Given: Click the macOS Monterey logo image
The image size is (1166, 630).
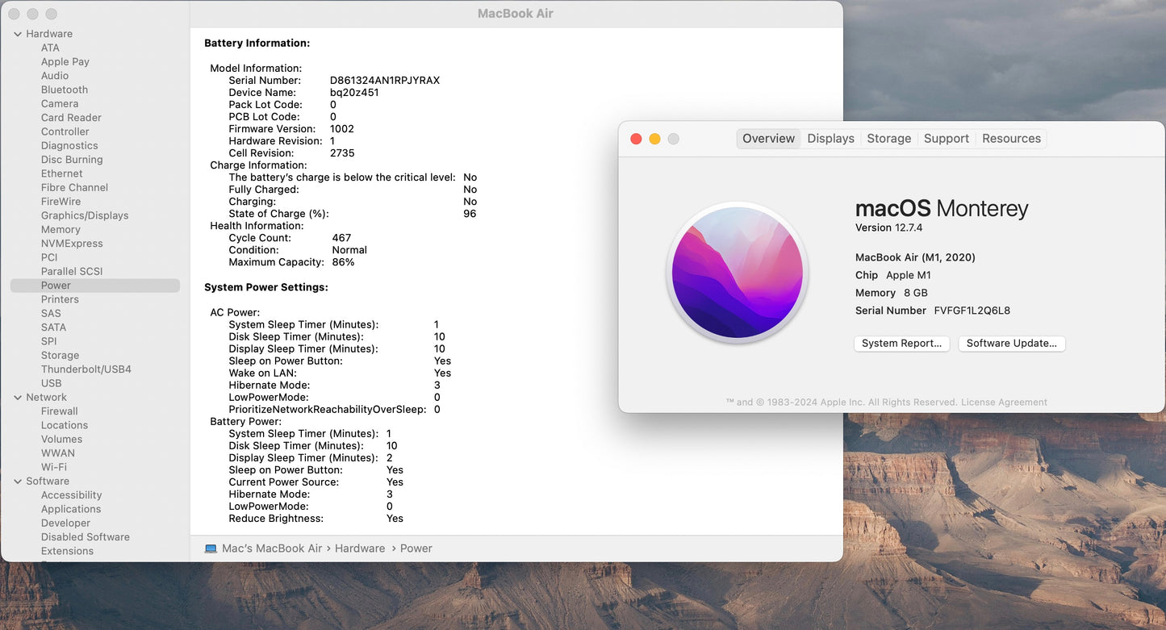Looking at the screenshot, I should [x=738, y=272].
